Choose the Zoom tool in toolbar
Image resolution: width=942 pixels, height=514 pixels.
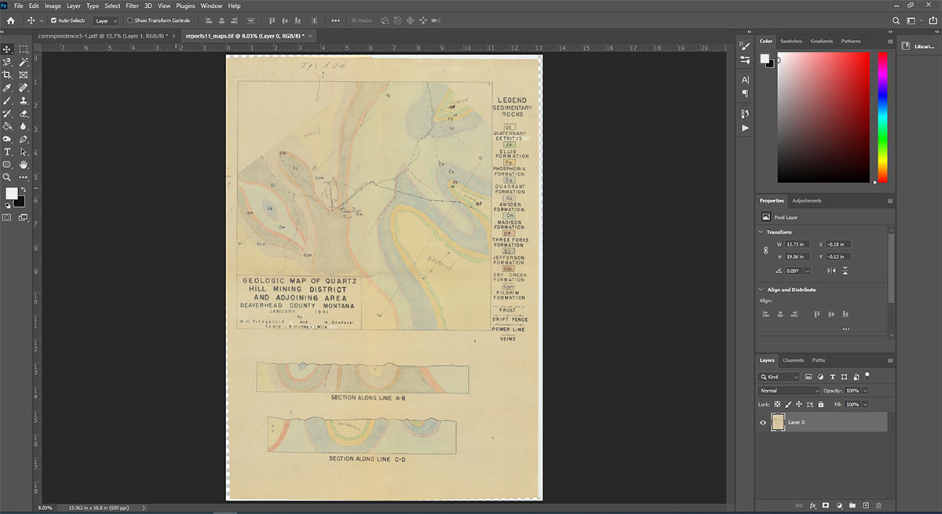[7, 177]
